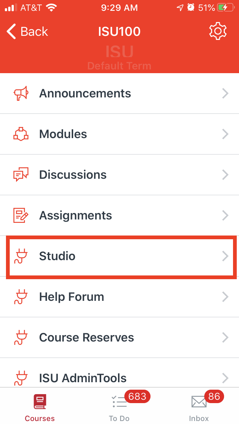Open the Studio menu item
239x424 pixels.
[57, 256]
